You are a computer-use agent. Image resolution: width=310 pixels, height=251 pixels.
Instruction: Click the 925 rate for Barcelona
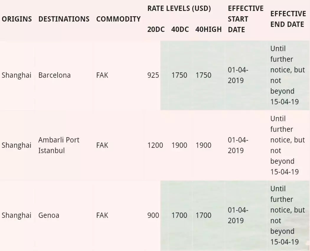(153, 75)
